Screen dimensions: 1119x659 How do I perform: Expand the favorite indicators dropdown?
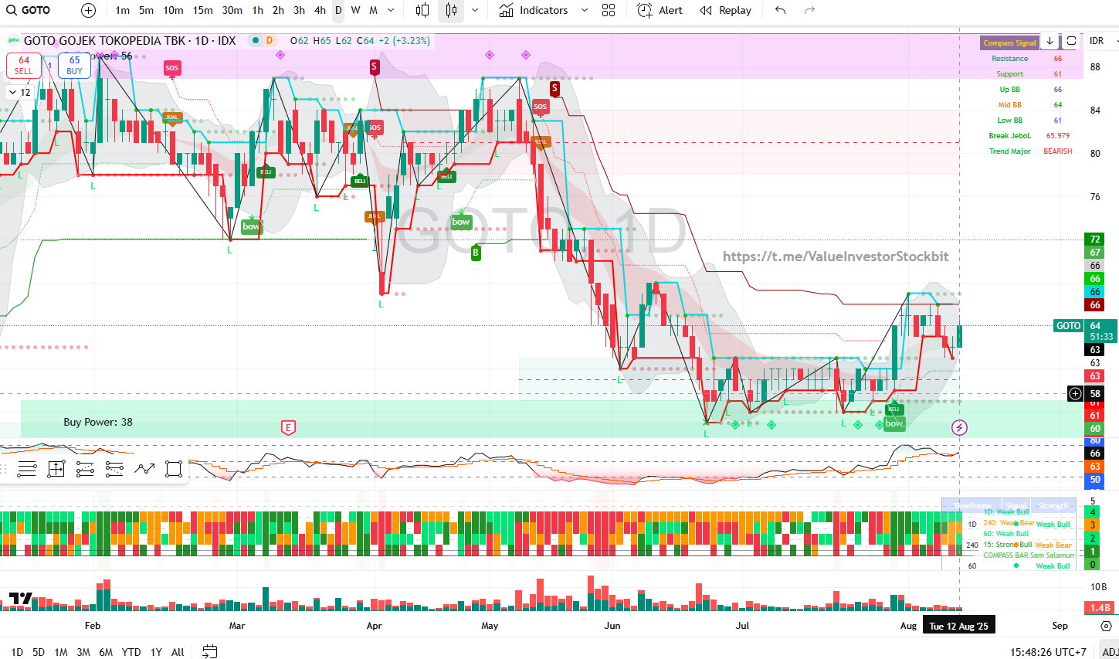[585, 10]
